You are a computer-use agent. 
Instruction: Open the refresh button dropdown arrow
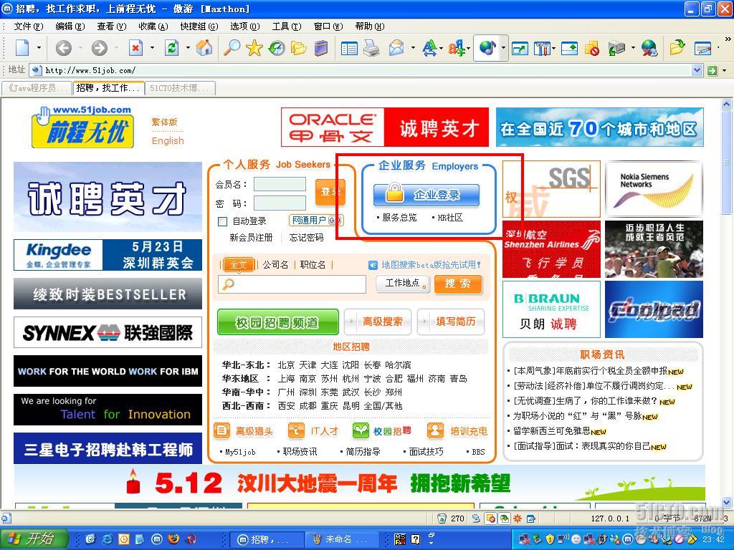click(x=188, y=48)
